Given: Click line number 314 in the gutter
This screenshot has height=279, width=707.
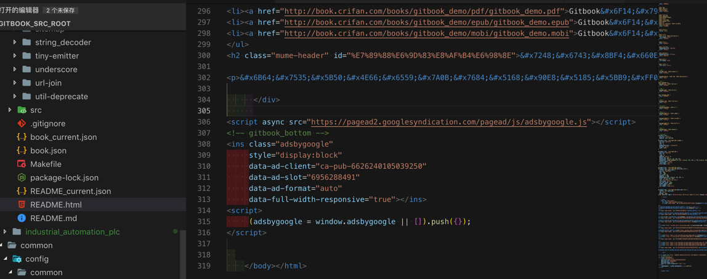Looking at the screenshot, I should pos(204,211).
